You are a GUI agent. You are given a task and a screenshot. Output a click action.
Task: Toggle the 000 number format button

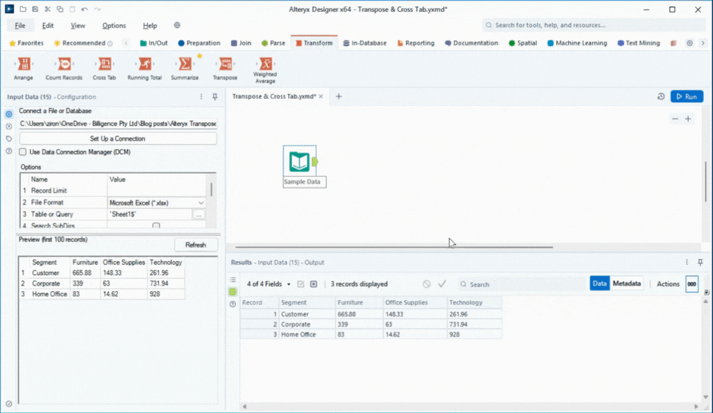click(691, 284)
